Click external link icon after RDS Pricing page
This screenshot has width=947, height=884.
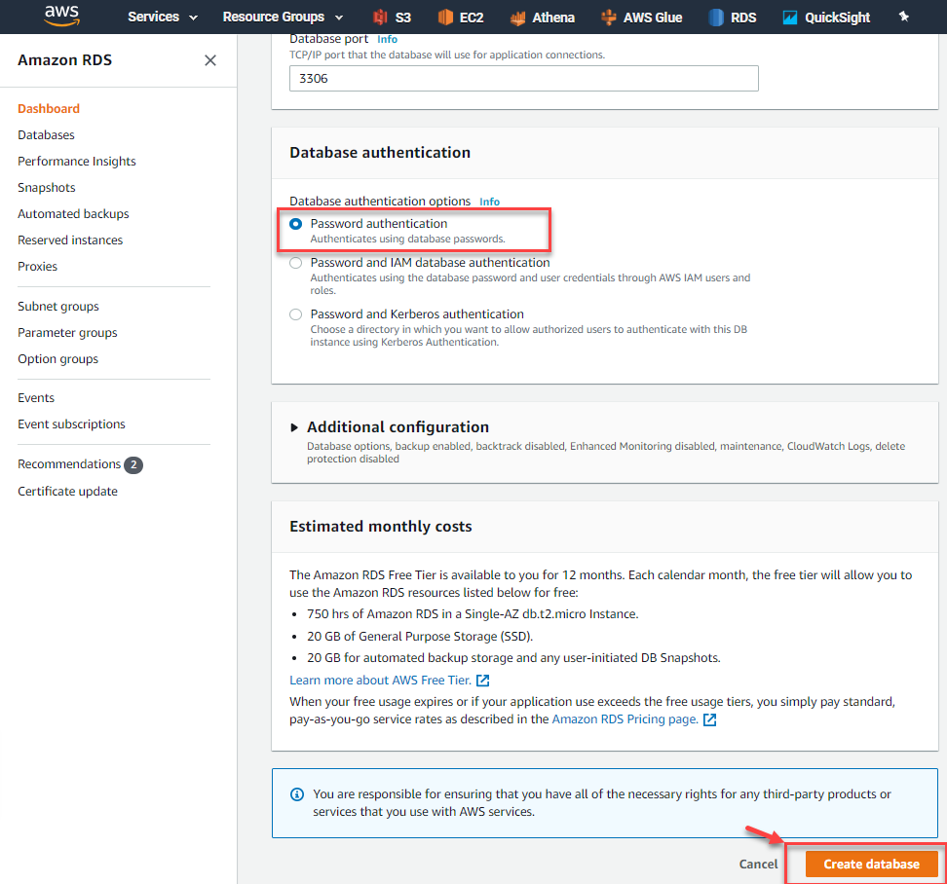709,719
